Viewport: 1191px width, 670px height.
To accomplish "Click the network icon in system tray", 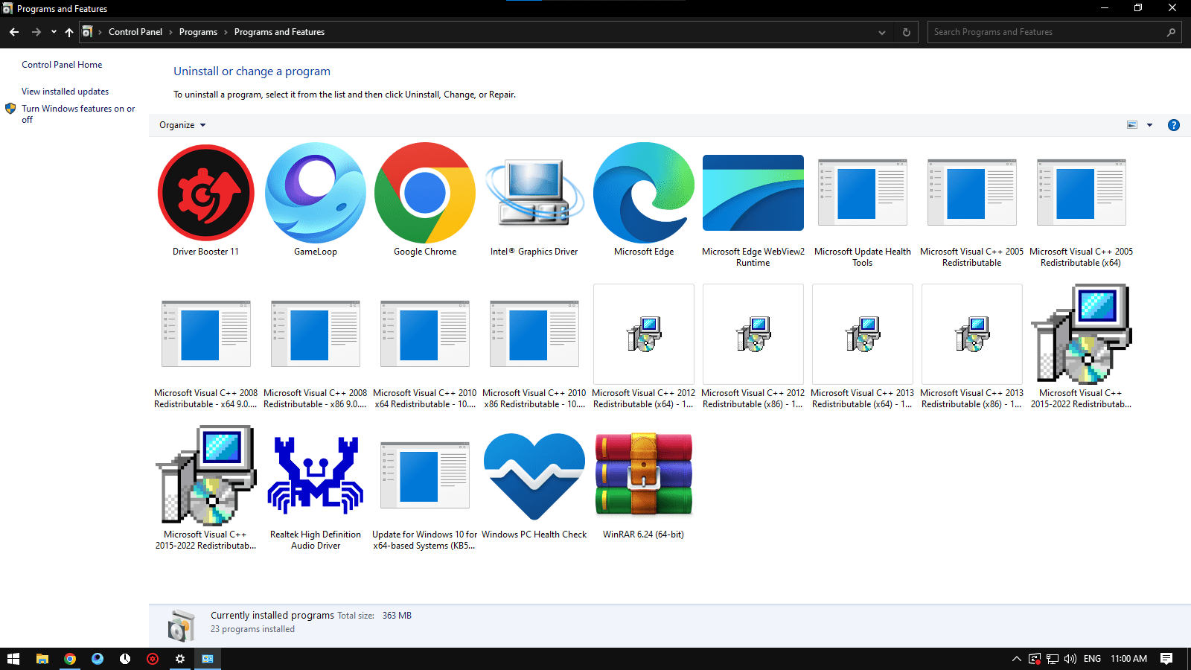I will pos(1053,659).
